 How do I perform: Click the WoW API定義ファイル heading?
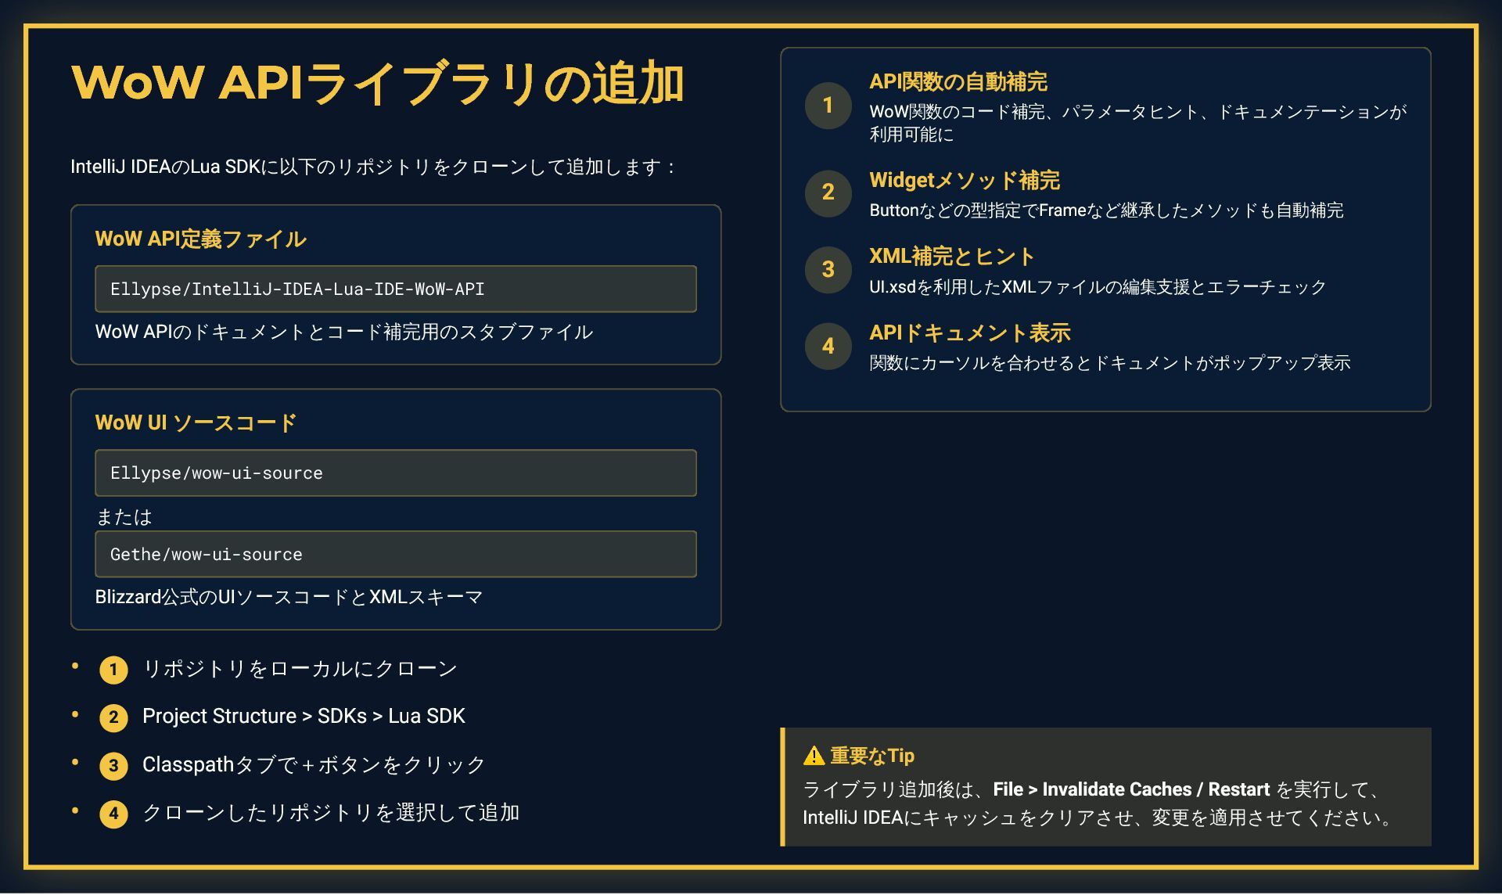tap(201, 239)
